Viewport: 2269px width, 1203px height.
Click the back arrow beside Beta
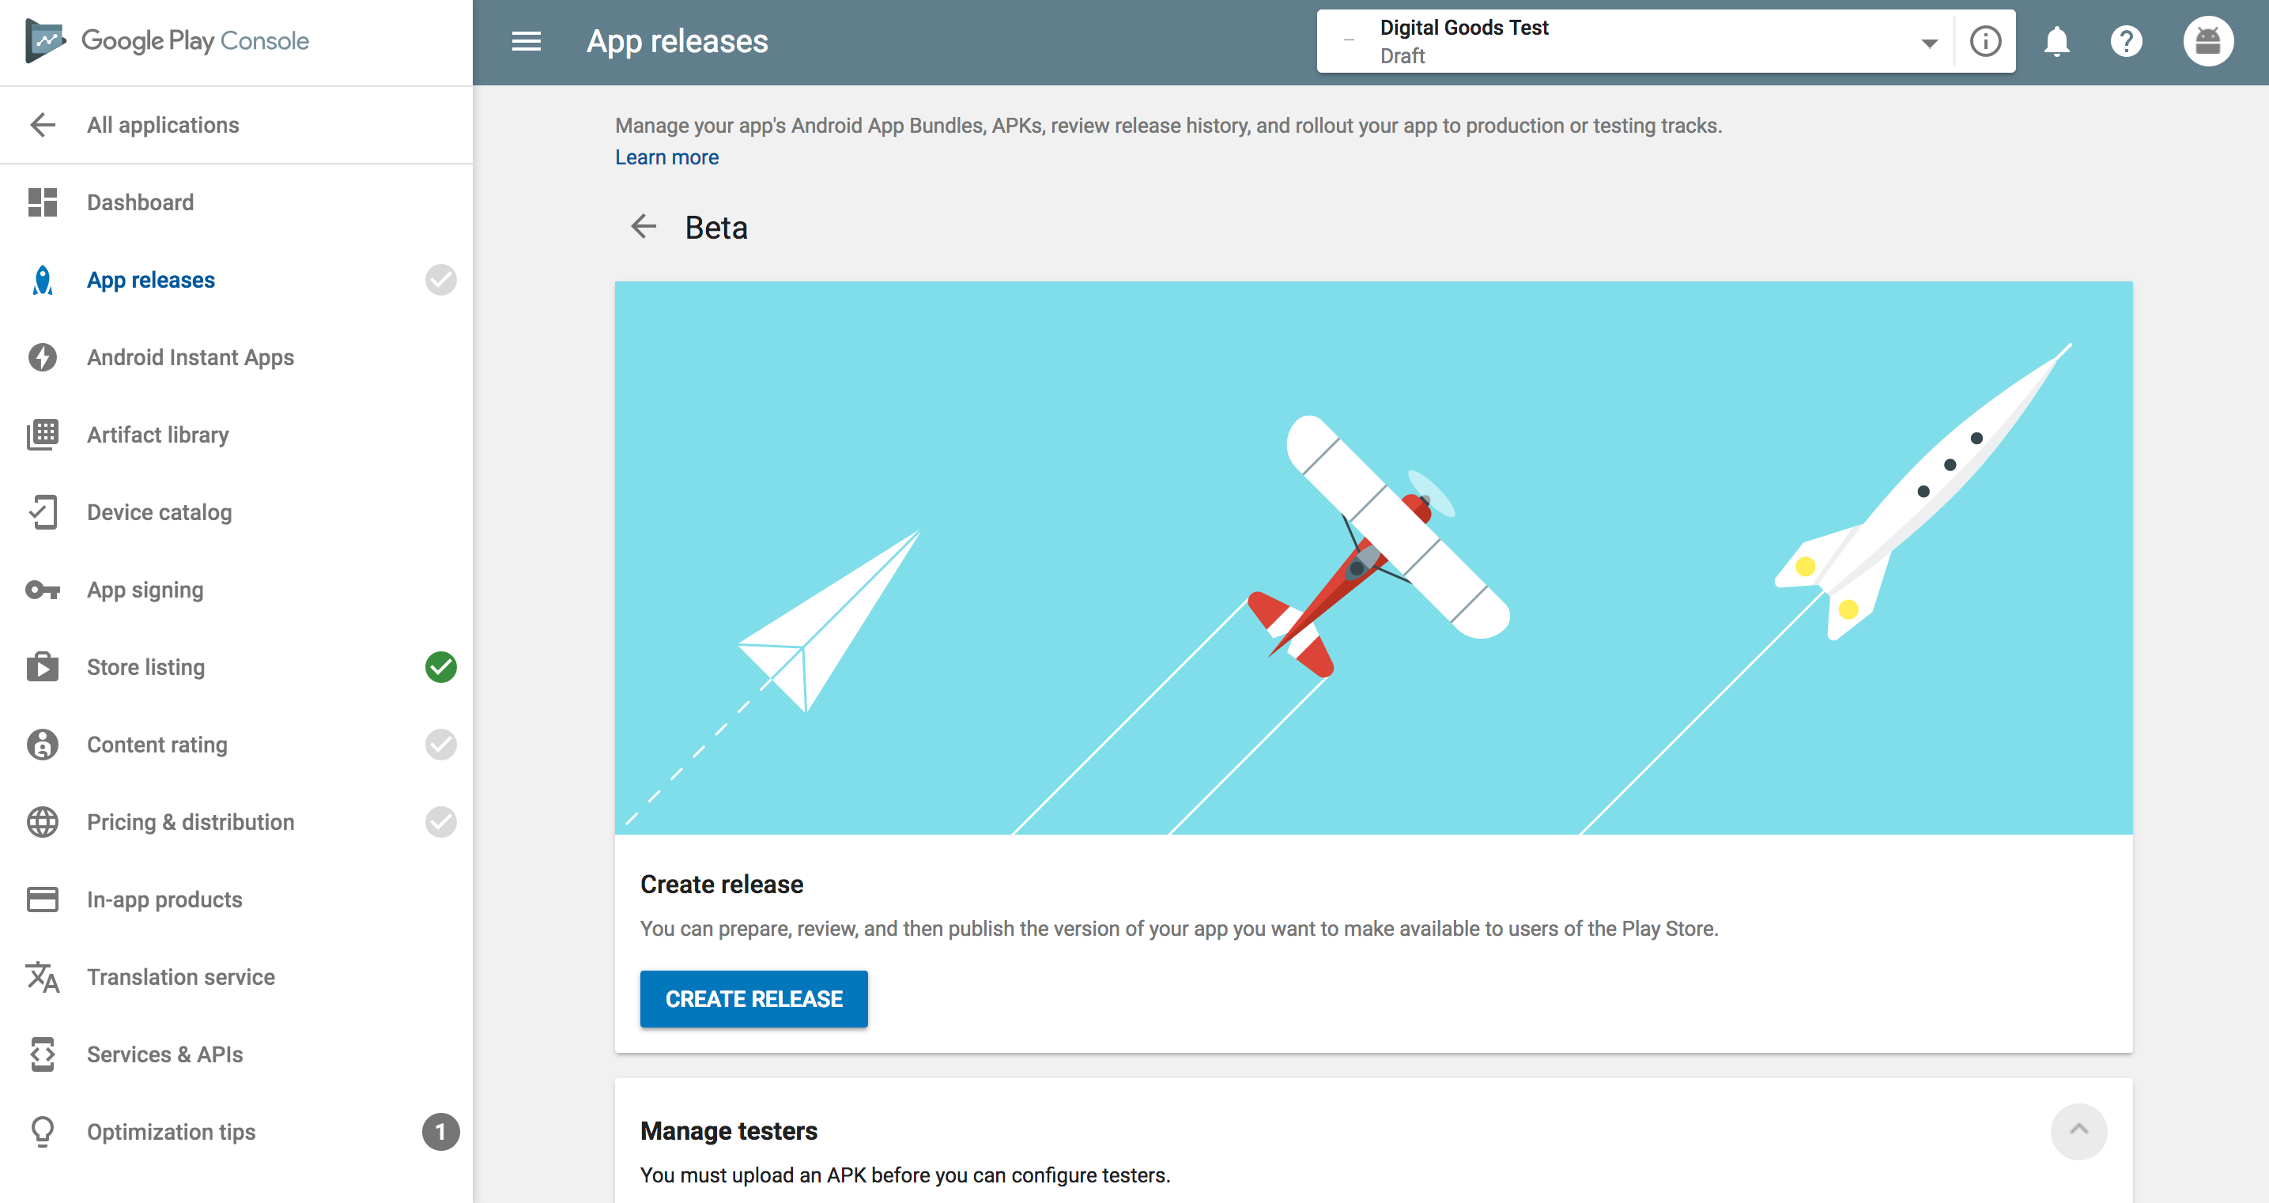click(644, 227)
